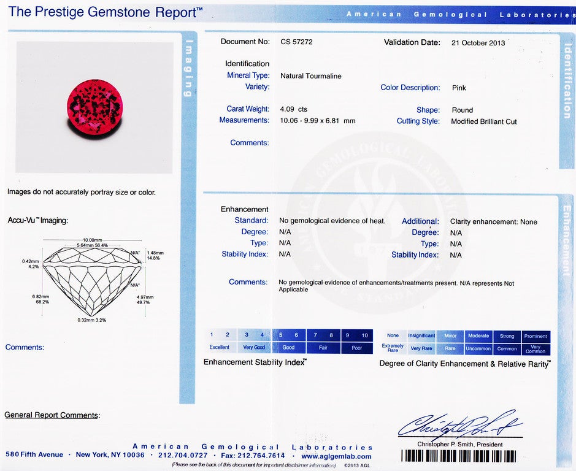Click the "Poor" stability scale cell
Image resolution: width=576 pixels, height=471 pixels.
click(x=356, y=348)
